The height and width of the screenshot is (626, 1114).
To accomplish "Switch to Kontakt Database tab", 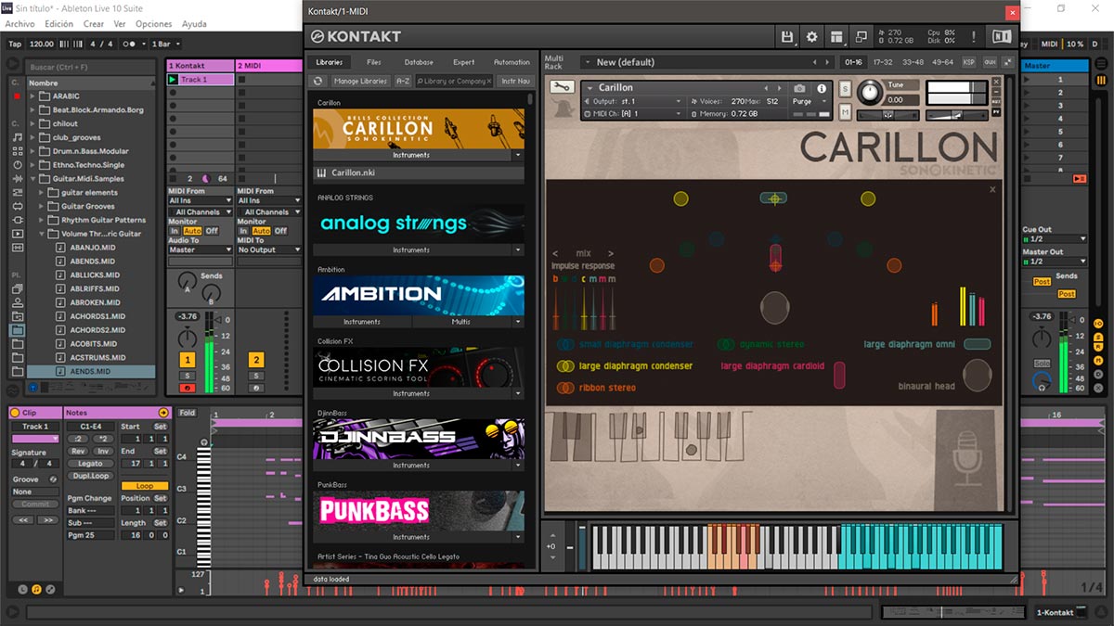I will 419,62.
